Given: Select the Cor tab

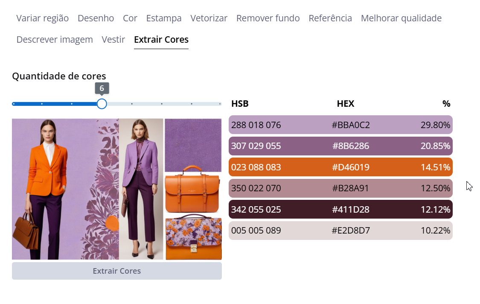Looking at the screenshot, I should click(x=130, y=18).
